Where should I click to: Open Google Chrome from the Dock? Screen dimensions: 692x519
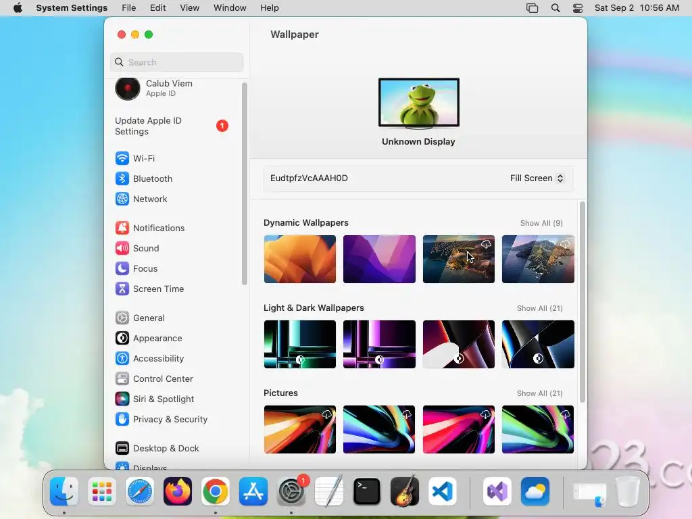pos(216,491)
